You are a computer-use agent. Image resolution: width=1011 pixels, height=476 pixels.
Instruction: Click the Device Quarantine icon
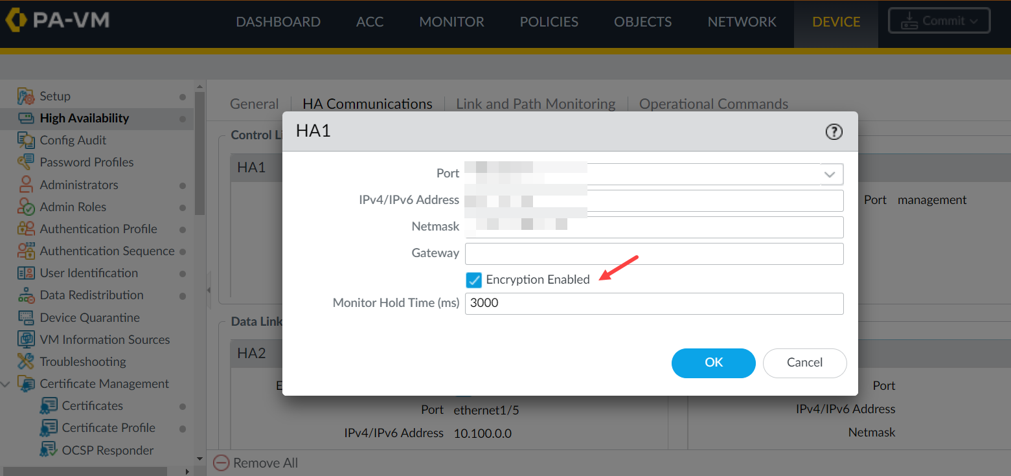coord(26,317)
